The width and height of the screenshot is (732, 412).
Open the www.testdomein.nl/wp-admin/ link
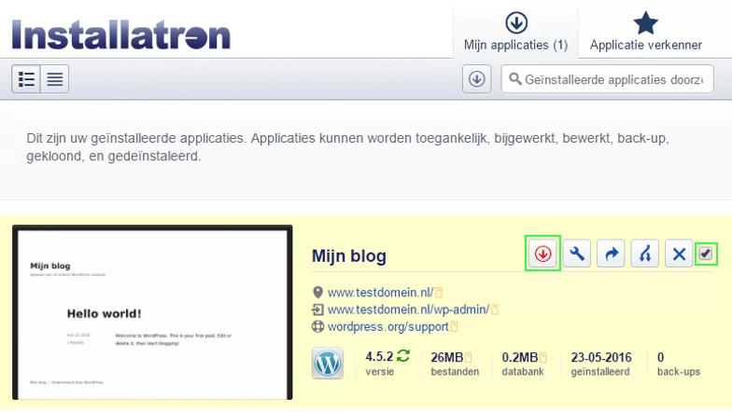(409, 309)
